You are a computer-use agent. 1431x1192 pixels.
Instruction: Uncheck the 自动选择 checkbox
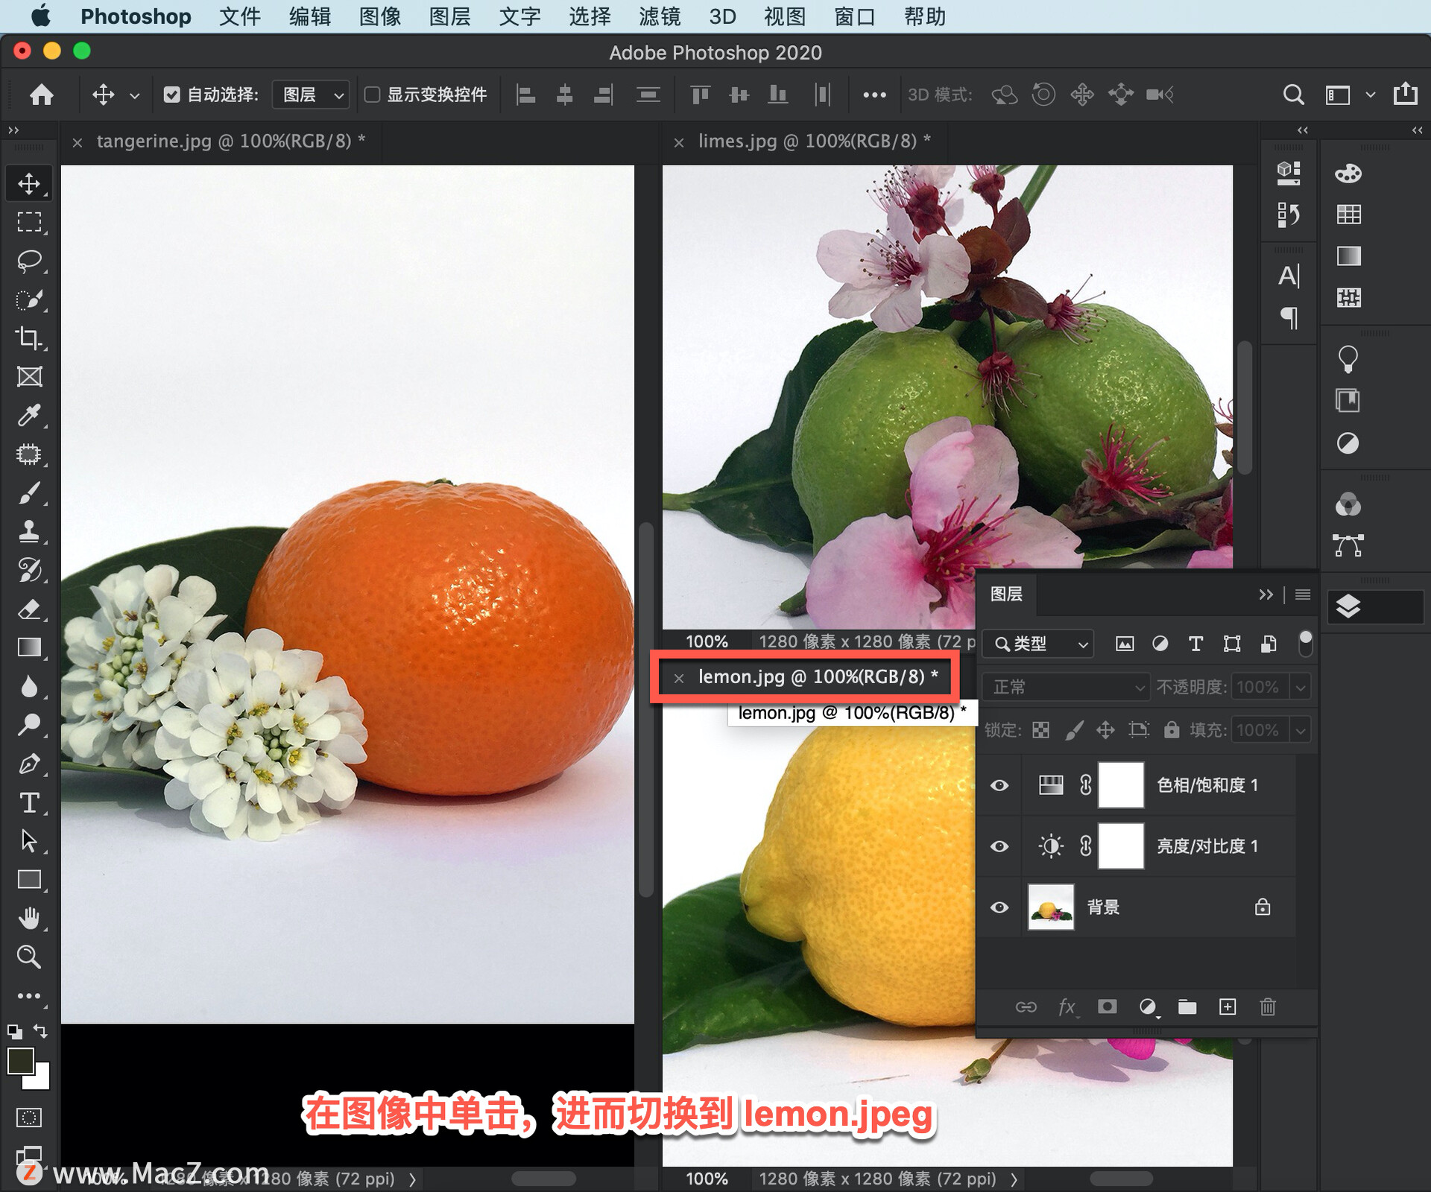(172, 95)
